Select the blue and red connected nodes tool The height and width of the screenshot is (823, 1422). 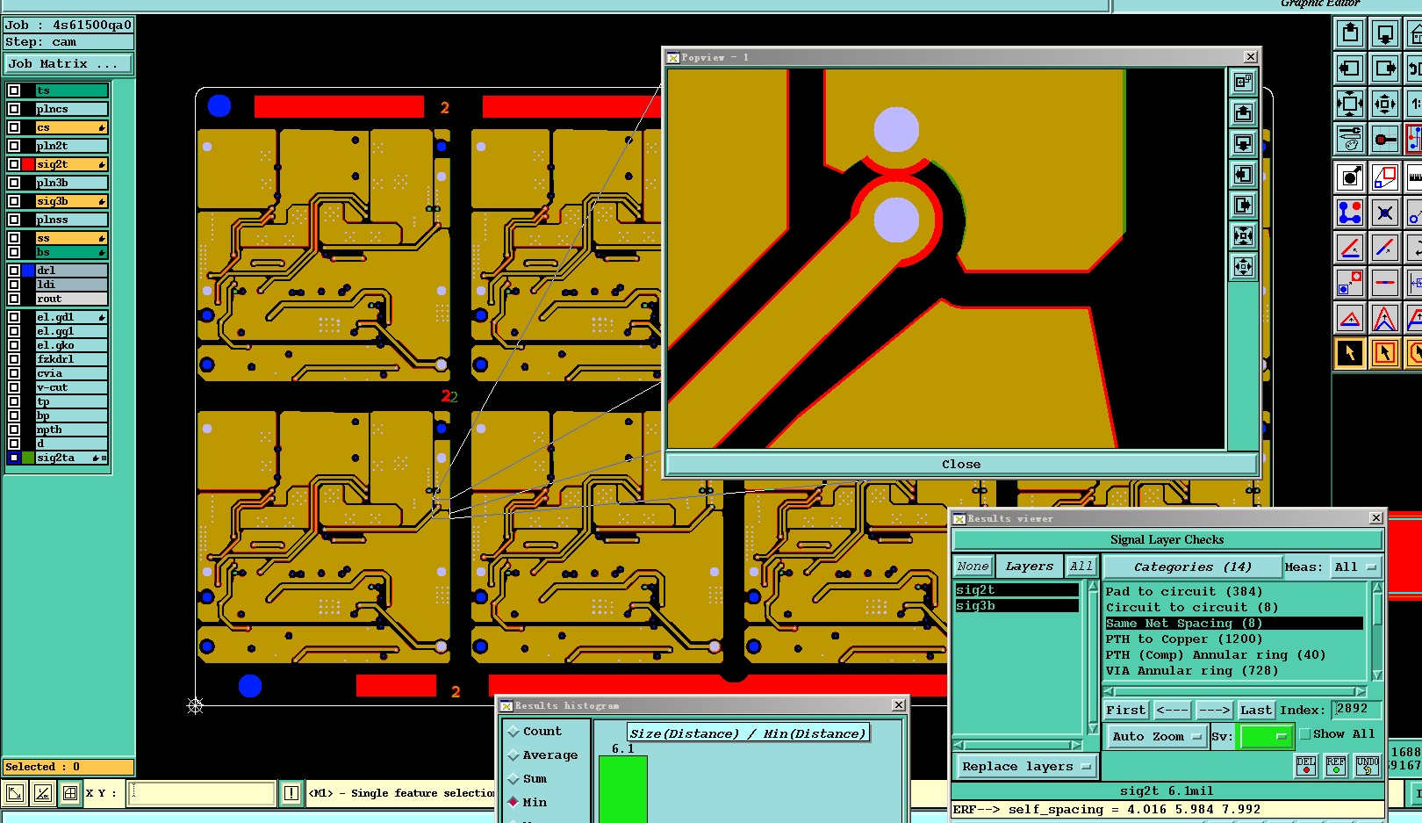tap(1350, 213)
